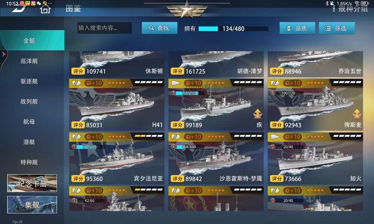The height and width of the screenshot is (224, 374).
Task: Click the search input field
Action: pos(104,28)
